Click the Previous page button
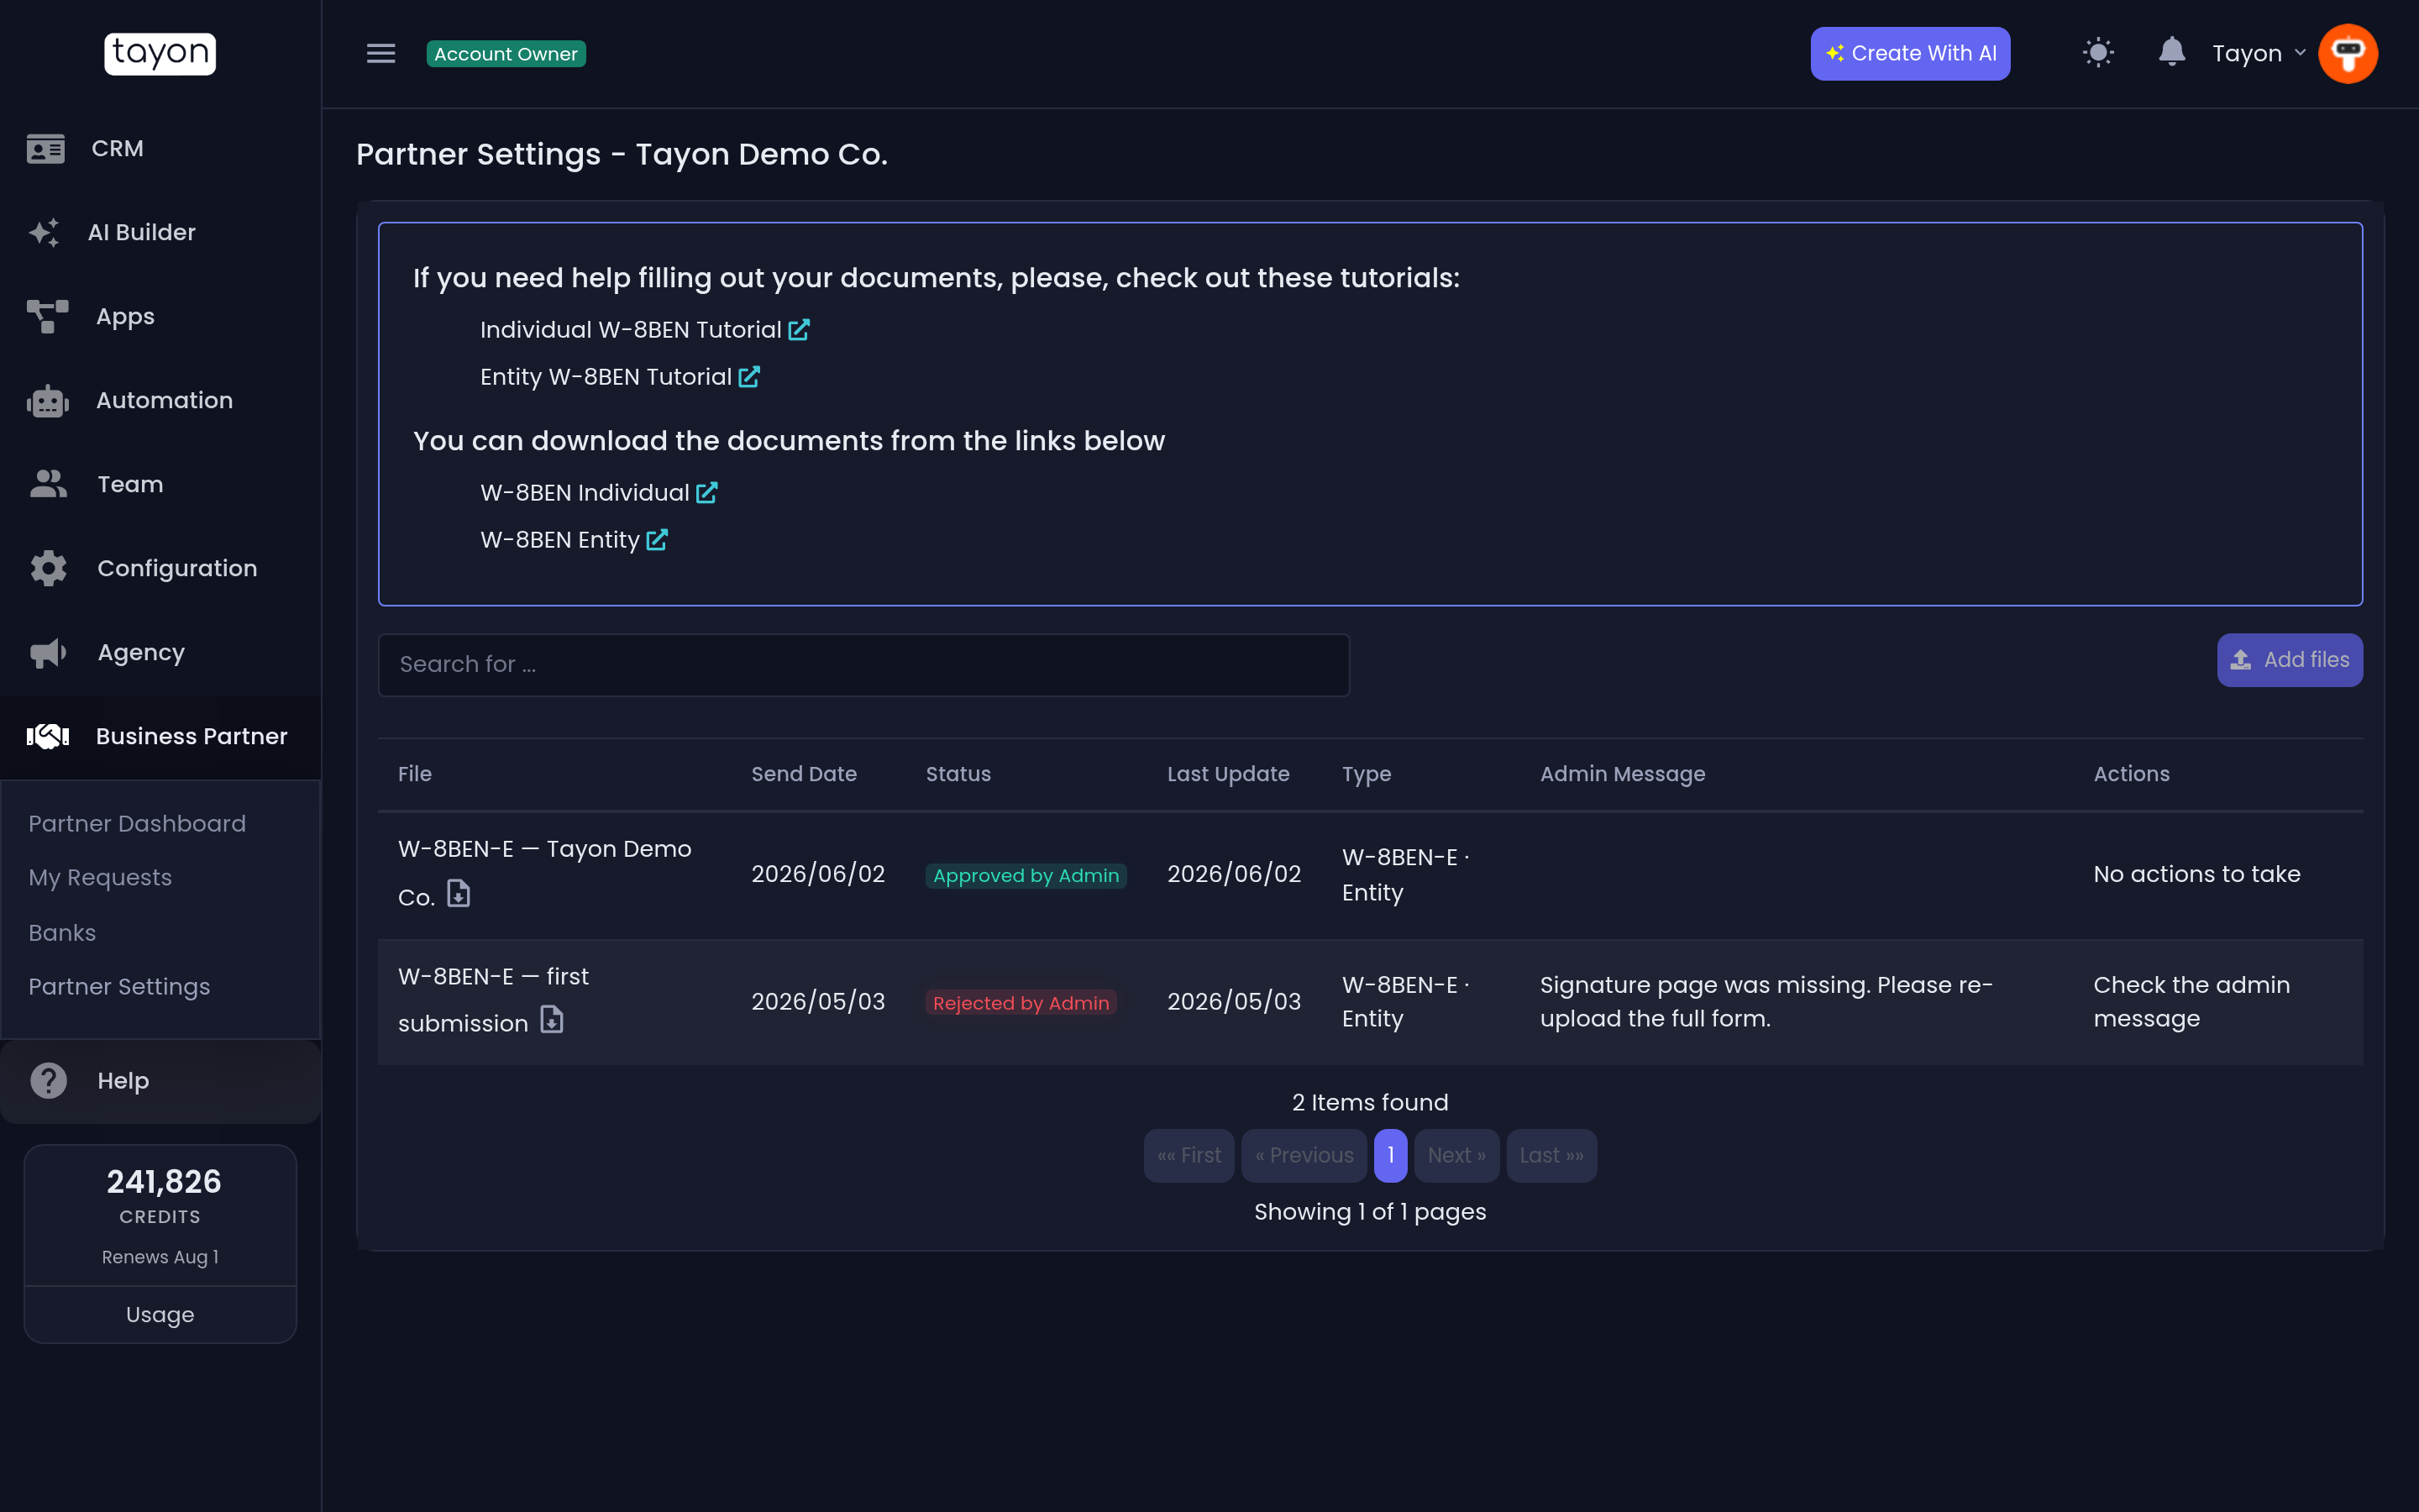Image resolution: width=2419 pixels, height=1512 pixels. (x=1304, y=1156)
